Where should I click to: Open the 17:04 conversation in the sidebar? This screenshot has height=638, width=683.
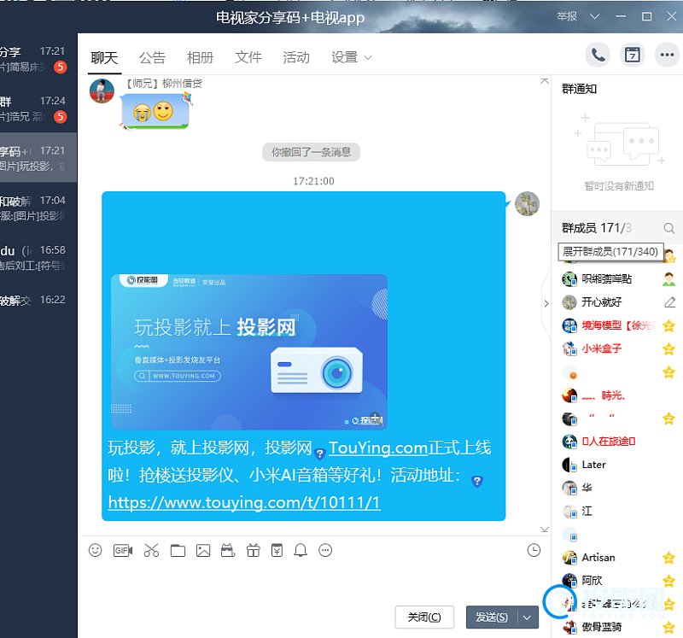(38, 208)
